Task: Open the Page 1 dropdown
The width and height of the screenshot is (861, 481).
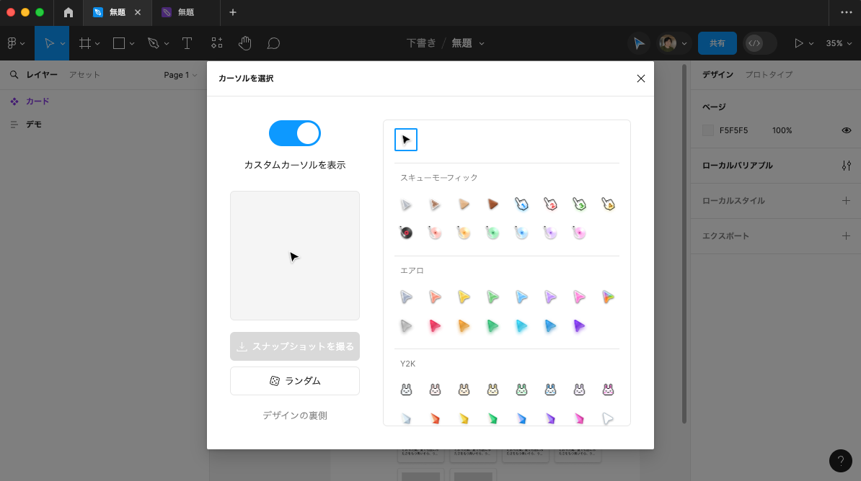Action: (x=179, y=74)
